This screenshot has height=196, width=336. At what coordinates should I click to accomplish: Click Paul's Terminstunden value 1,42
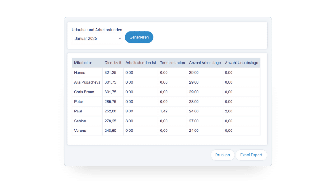[x=164, y=111]
